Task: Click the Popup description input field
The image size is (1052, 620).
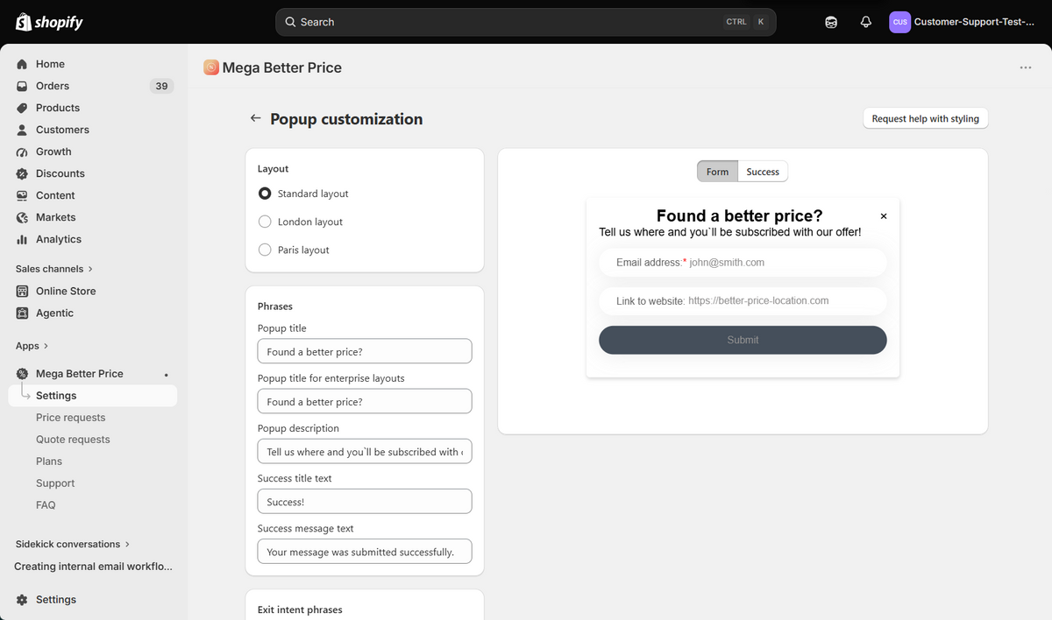Action: pos(365,451)
